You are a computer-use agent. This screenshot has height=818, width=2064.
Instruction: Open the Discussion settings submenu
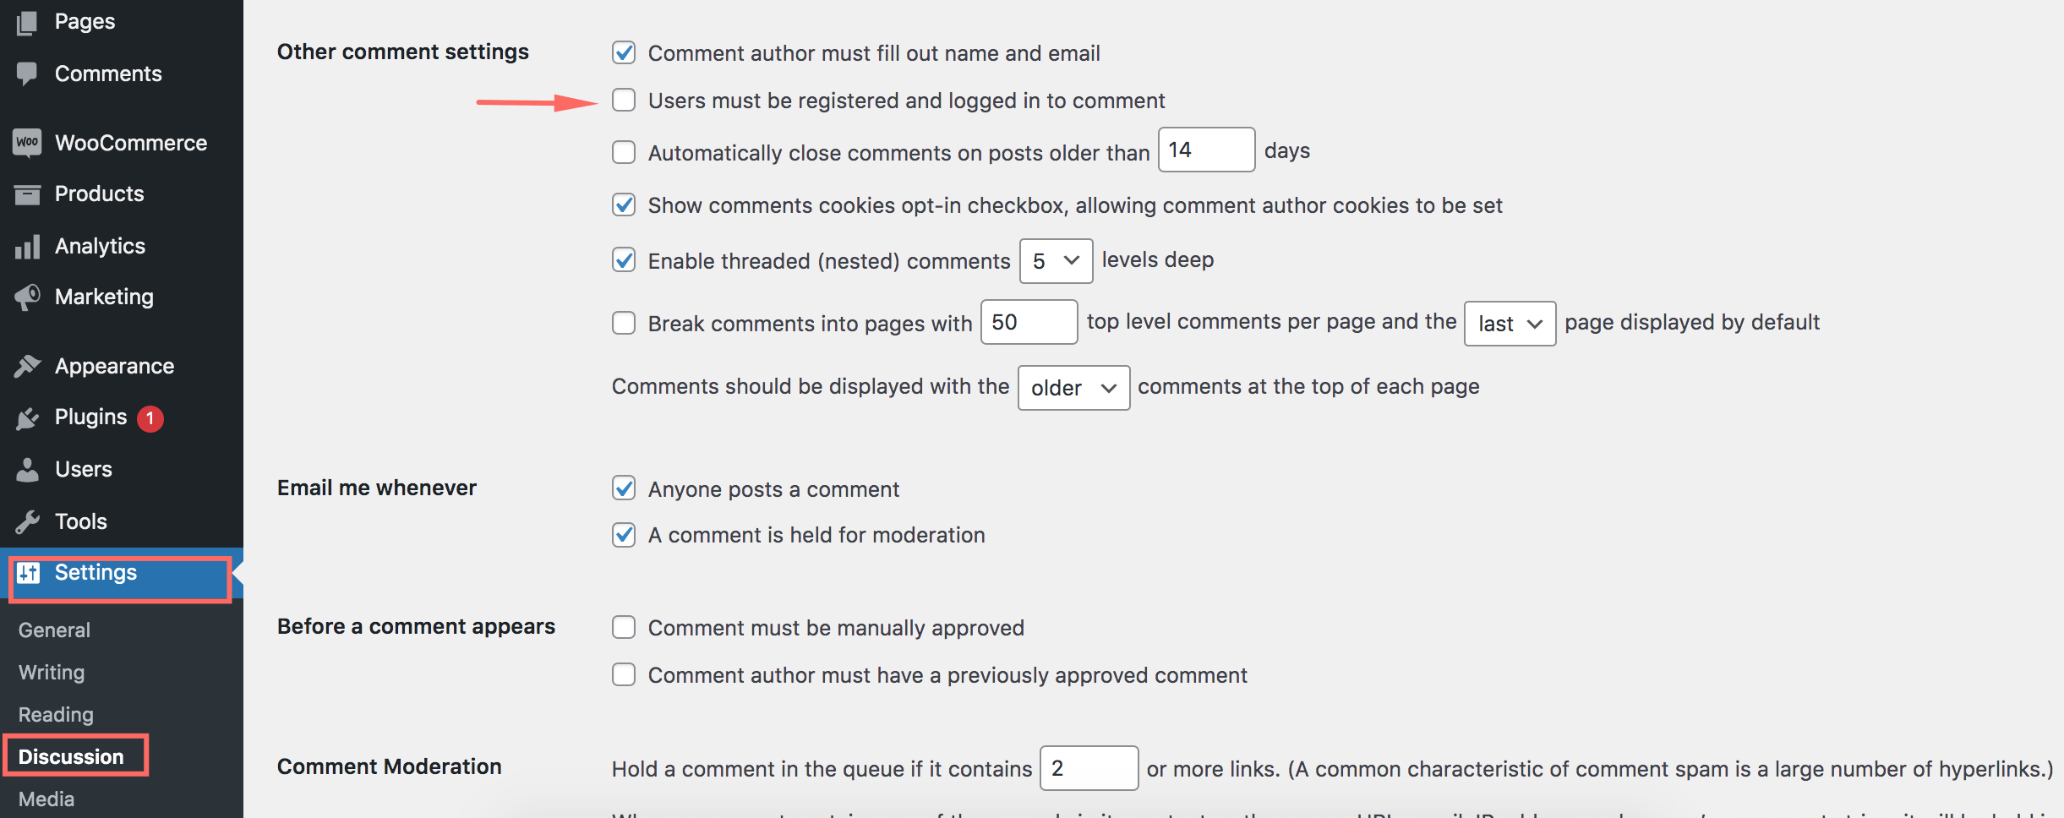[x=71, y=756]
